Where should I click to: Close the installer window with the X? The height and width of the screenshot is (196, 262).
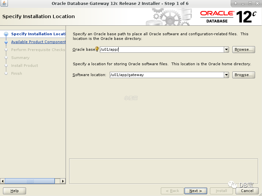(x=257, y=3)
